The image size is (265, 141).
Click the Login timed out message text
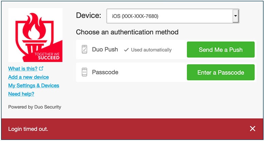[28, 129]
